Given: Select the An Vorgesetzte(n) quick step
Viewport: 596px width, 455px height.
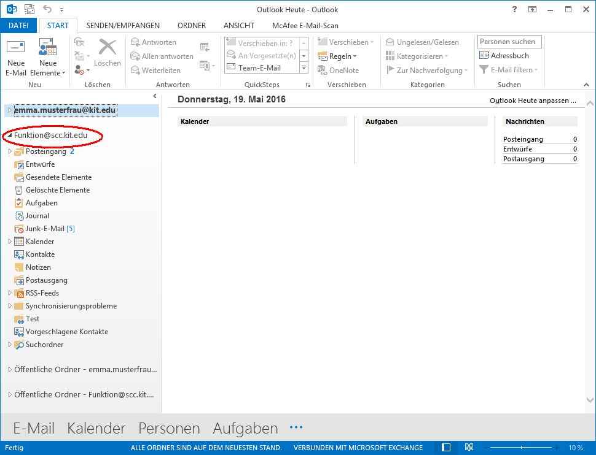Looking at the screenshot, I should (262, 55).
